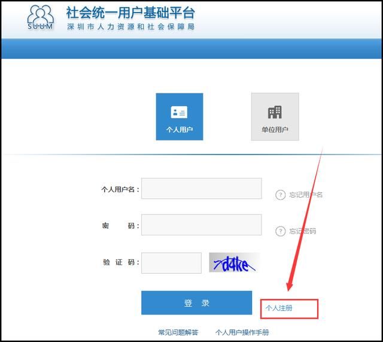The width and height of the screenshot is (383, 342).
Task: Open the 忘记用户名 link
Action: (306, 195)
